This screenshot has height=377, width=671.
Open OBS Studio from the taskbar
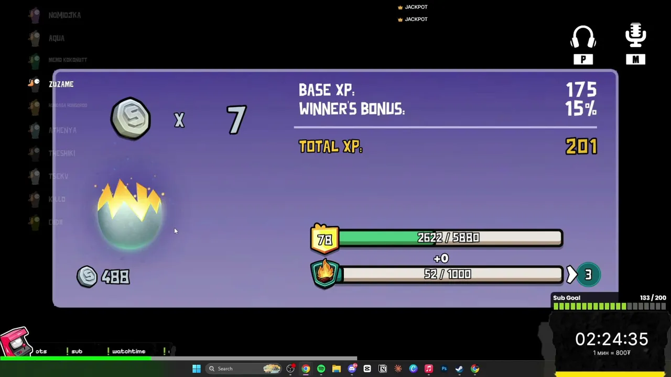click(290, 369)
